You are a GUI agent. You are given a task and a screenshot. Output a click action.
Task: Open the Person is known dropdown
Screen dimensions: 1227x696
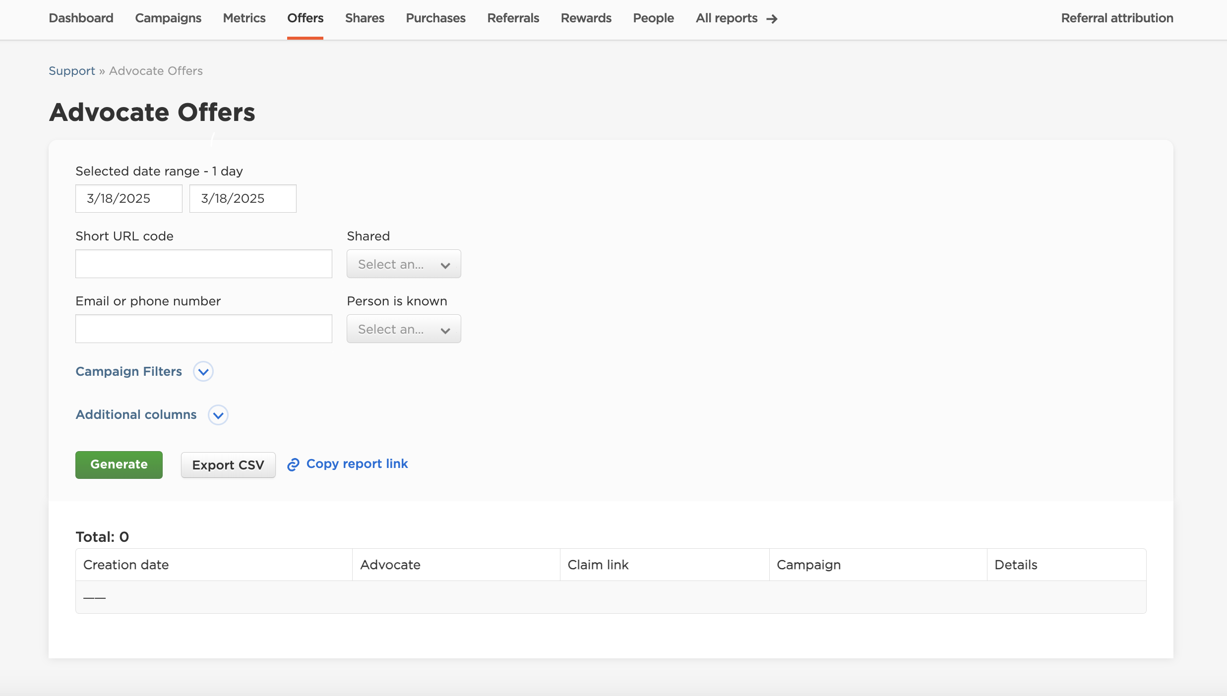tap(403, 329)
